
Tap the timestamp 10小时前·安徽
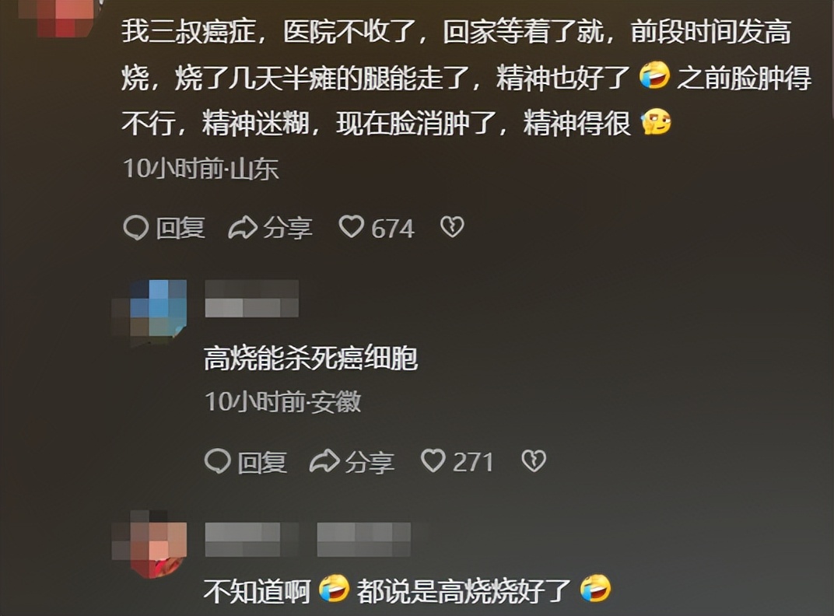pos(283,401)
